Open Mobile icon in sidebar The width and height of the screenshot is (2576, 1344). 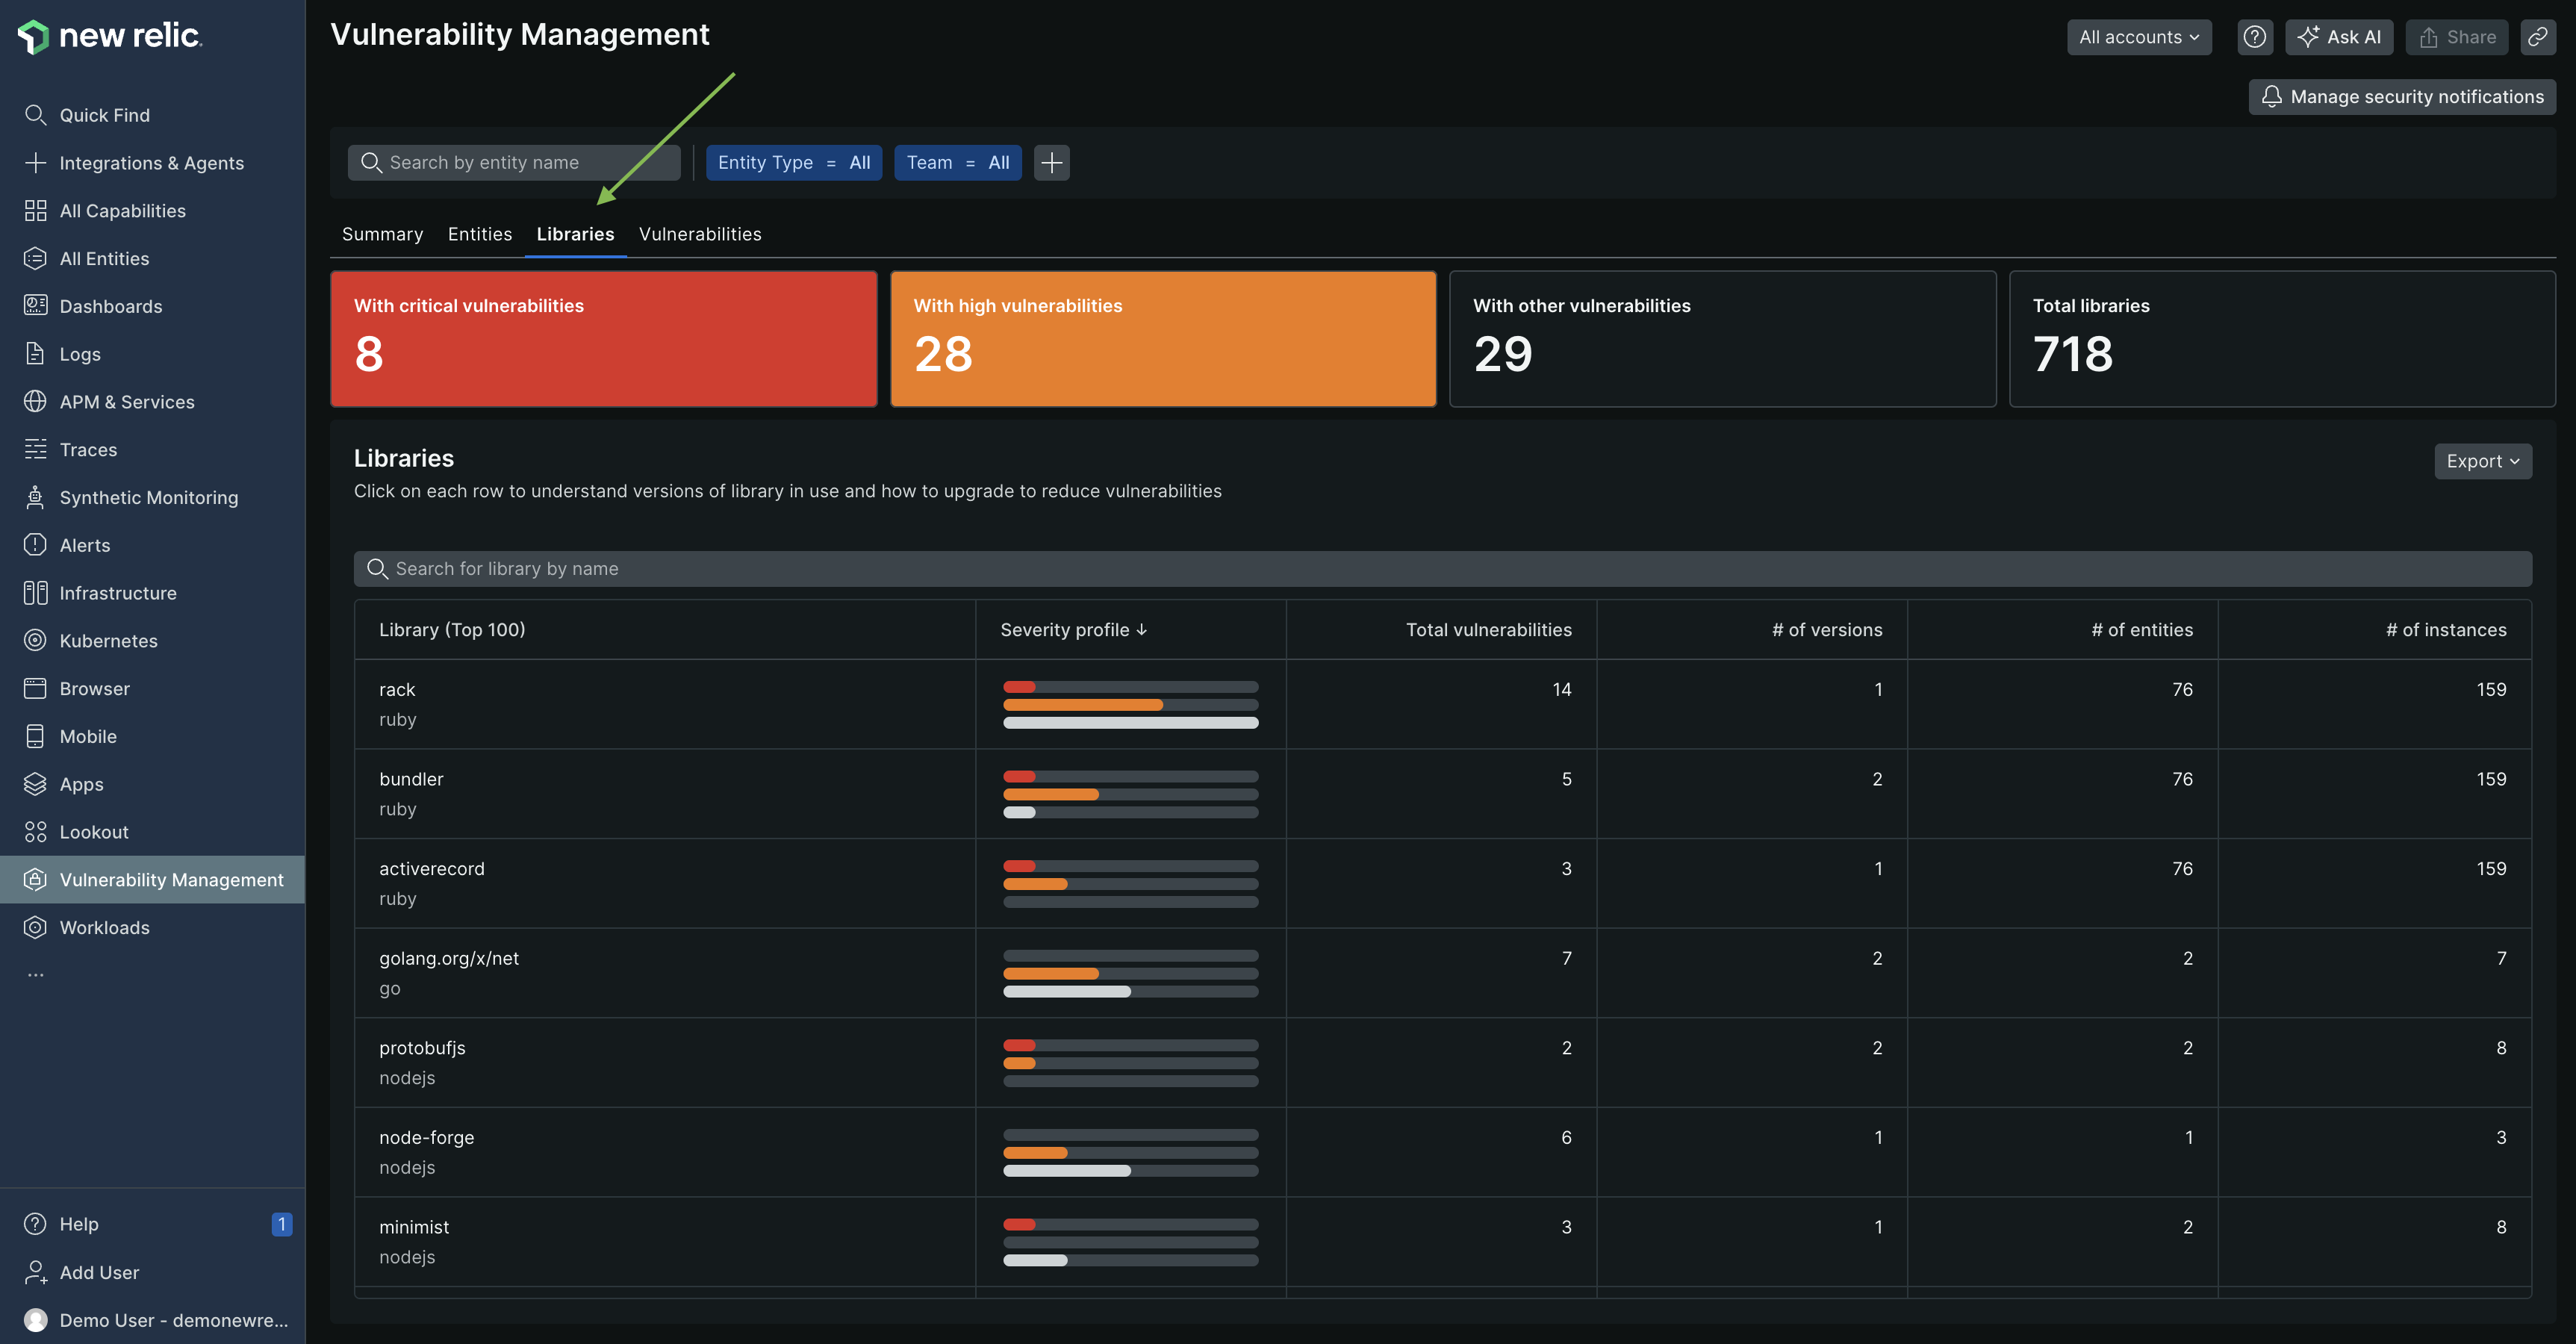(35, 737)
